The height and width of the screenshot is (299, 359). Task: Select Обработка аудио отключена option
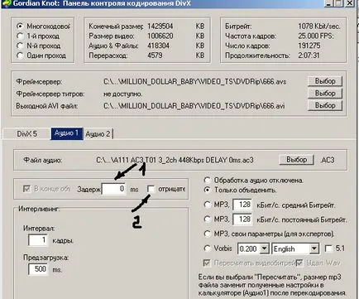pyautogui.click(x=208, y=181)
